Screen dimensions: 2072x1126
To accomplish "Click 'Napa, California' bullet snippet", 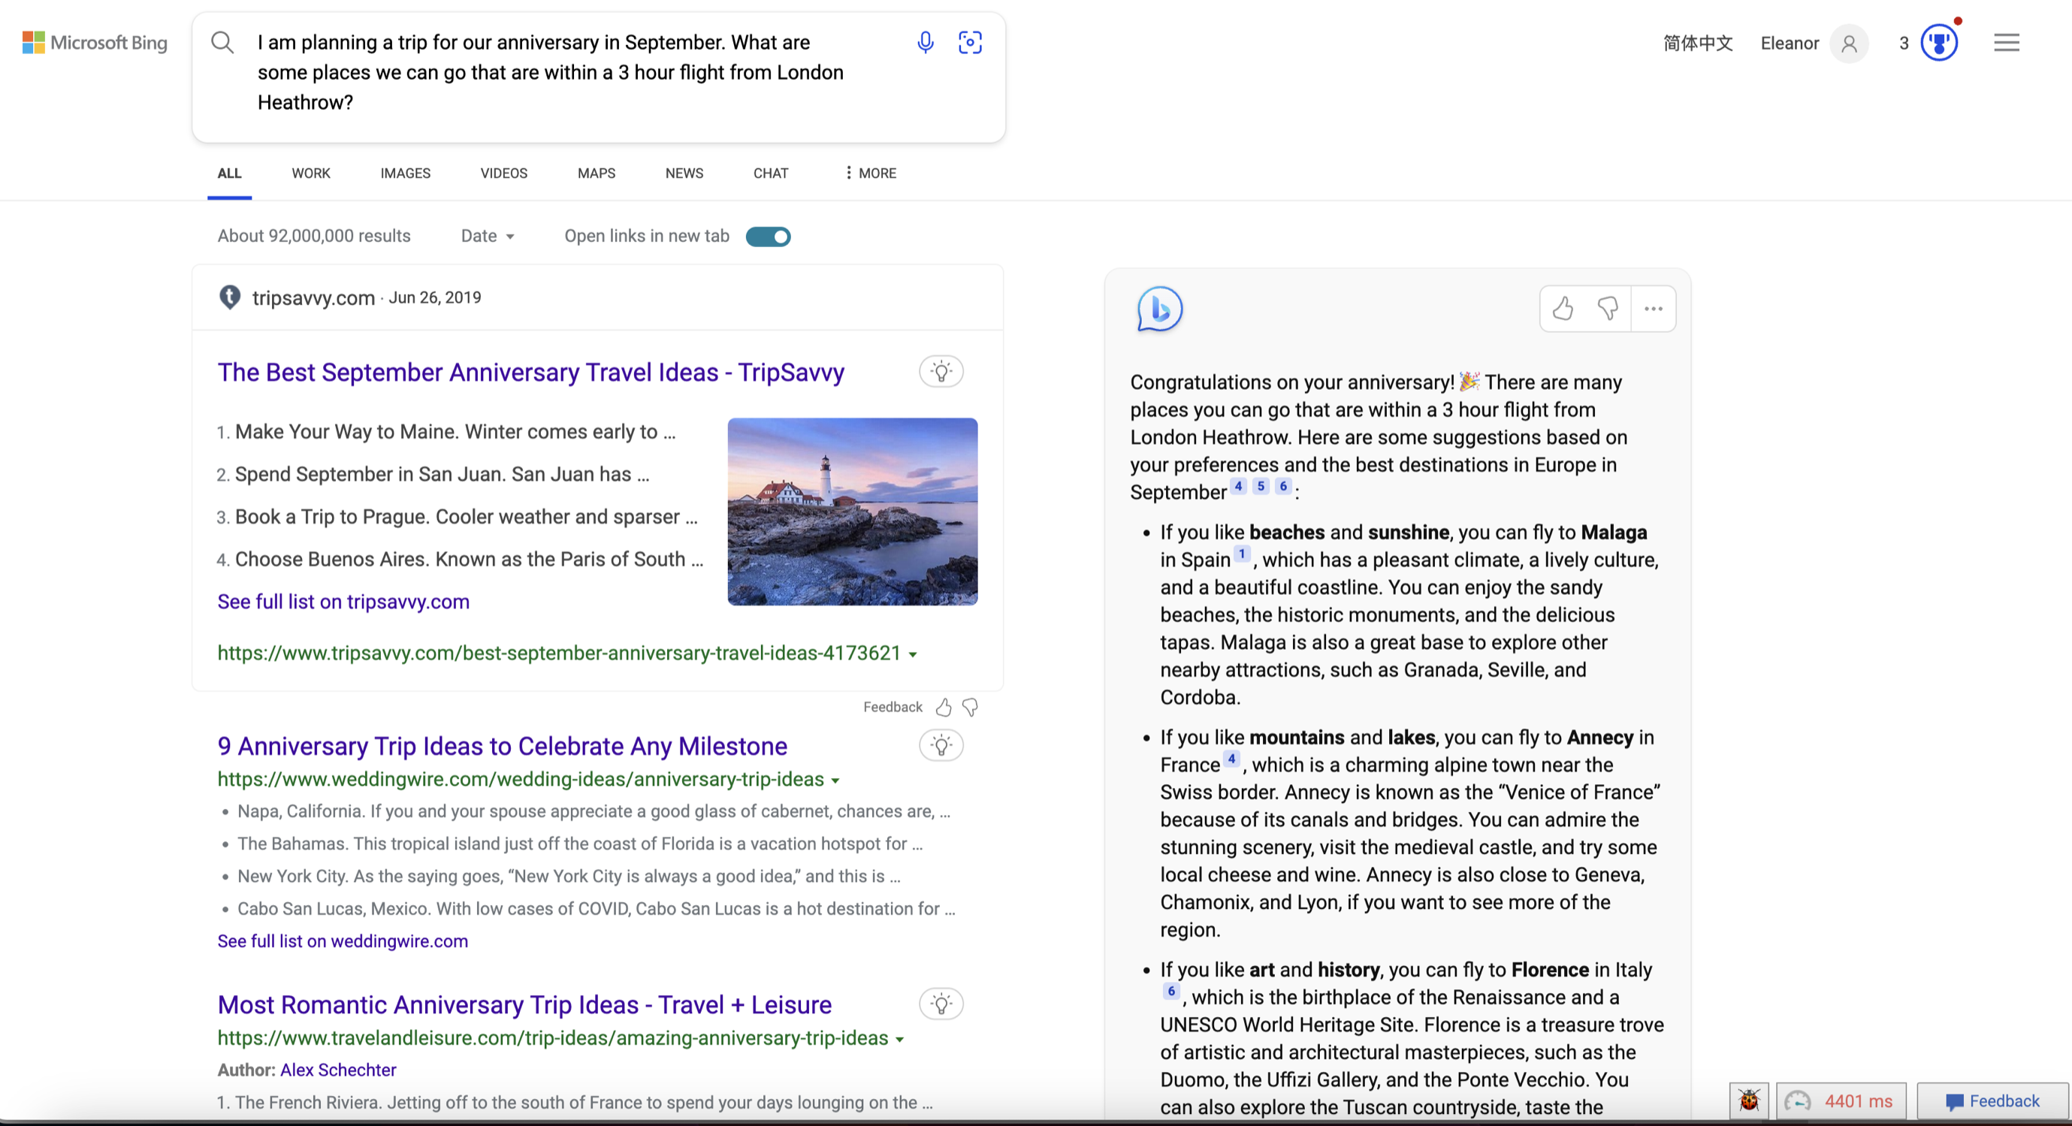I will [x=593, y=811].
